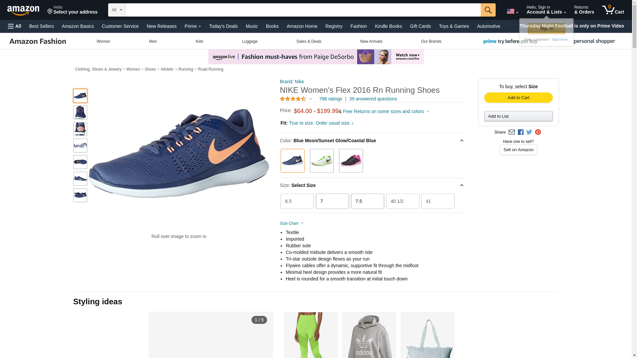Viewport: 637px width, 358px height.
Task: Click the search magnifier button
Action: pos(488,10)
